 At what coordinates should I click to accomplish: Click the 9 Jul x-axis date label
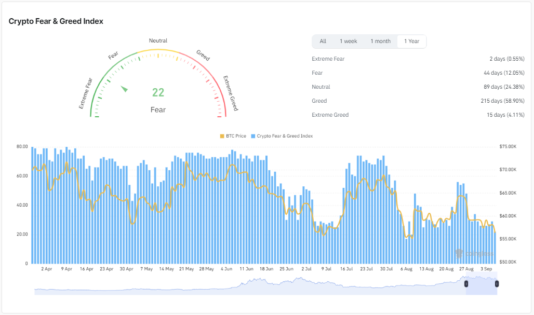[326, 269]
